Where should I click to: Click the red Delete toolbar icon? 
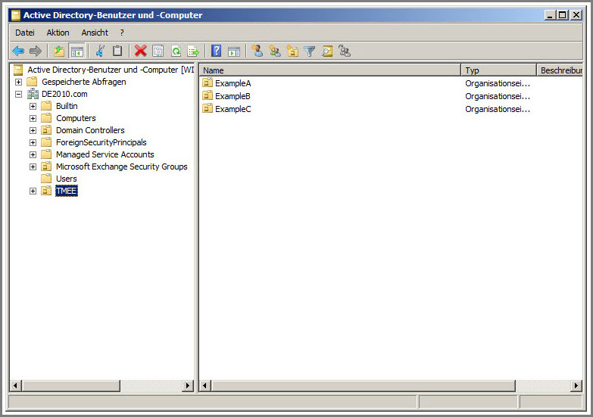[x=140, y=51]
